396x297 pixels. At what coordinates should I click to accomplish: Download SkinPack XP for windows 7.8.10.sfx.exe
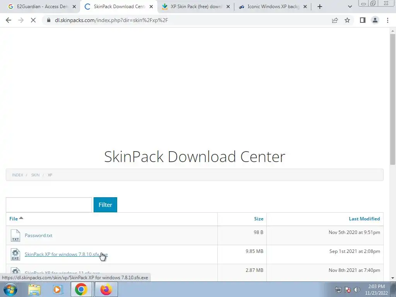tap(66, 254)
